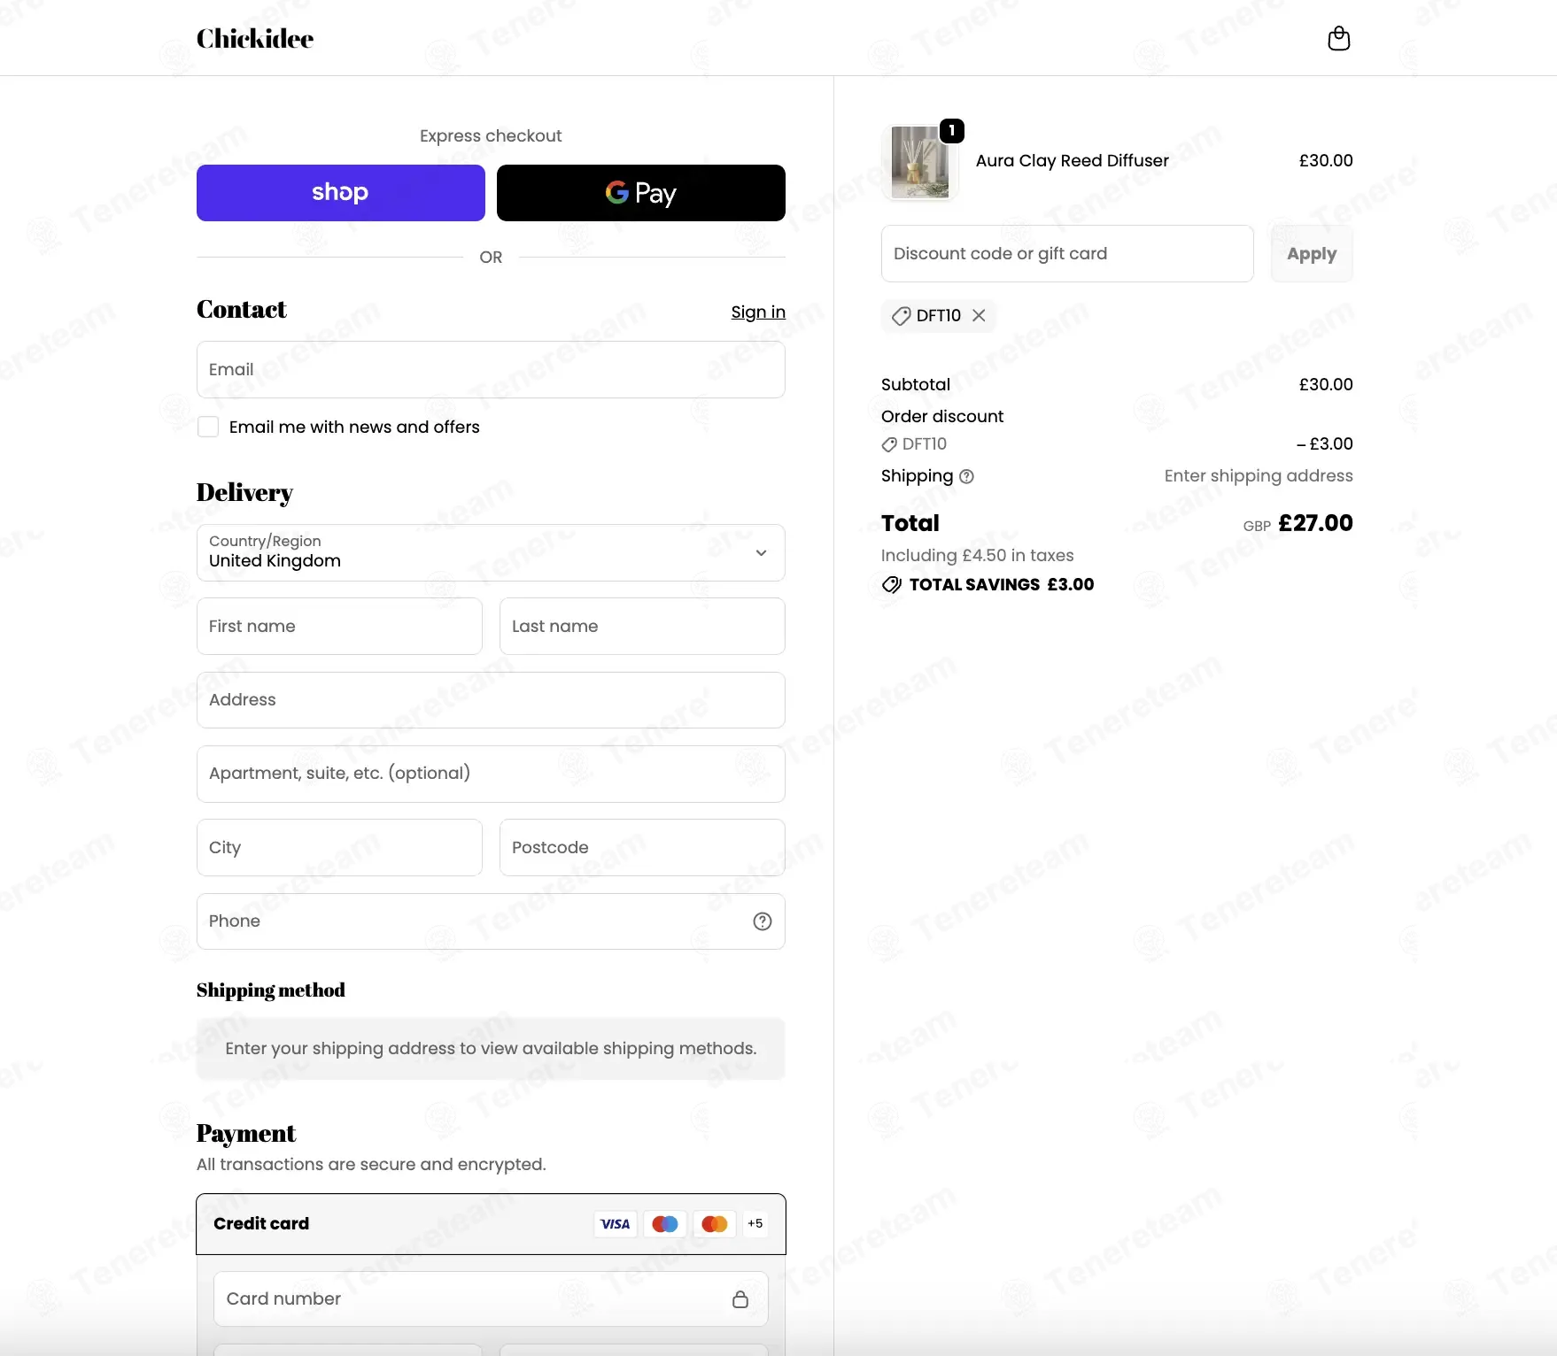Focus the Phone field

tap(491, 921)
